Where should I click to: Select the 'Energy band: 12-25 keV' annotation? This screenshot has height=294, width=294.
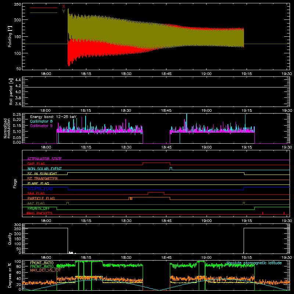coord(53,117)
